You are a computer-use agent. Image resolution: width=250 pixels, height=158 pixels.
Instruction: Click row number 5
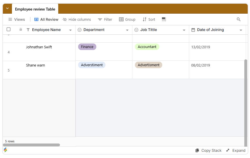click(x=9, y=70)
